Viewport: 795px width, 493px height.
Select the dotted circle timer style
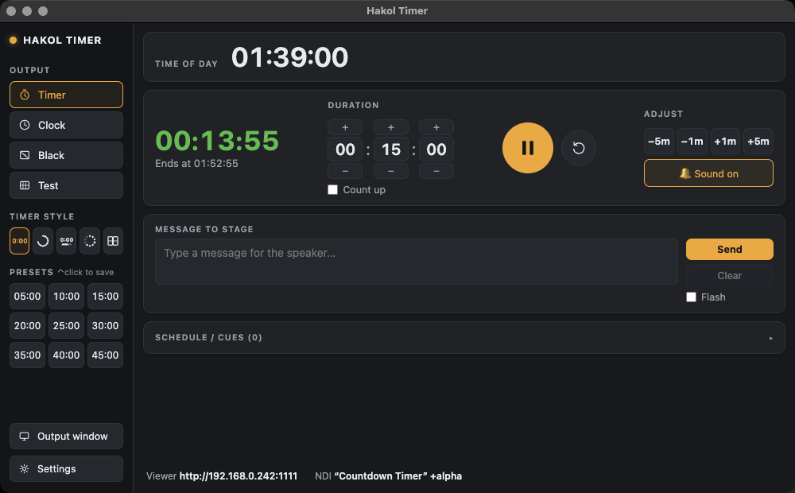coord(90,241)
